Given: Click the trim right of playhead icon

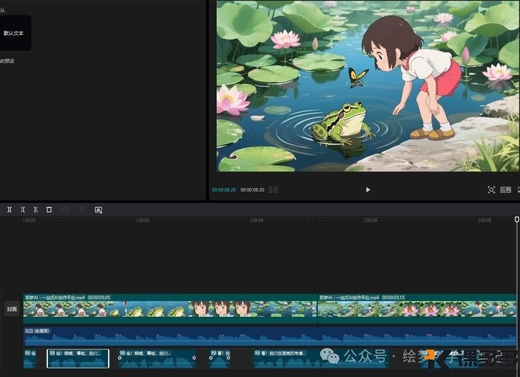Looking at the screenshot, I should (x=36, y=210).
